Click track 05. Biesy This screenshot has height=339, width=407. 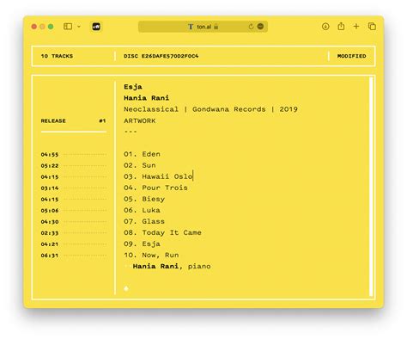coord(144,199)
